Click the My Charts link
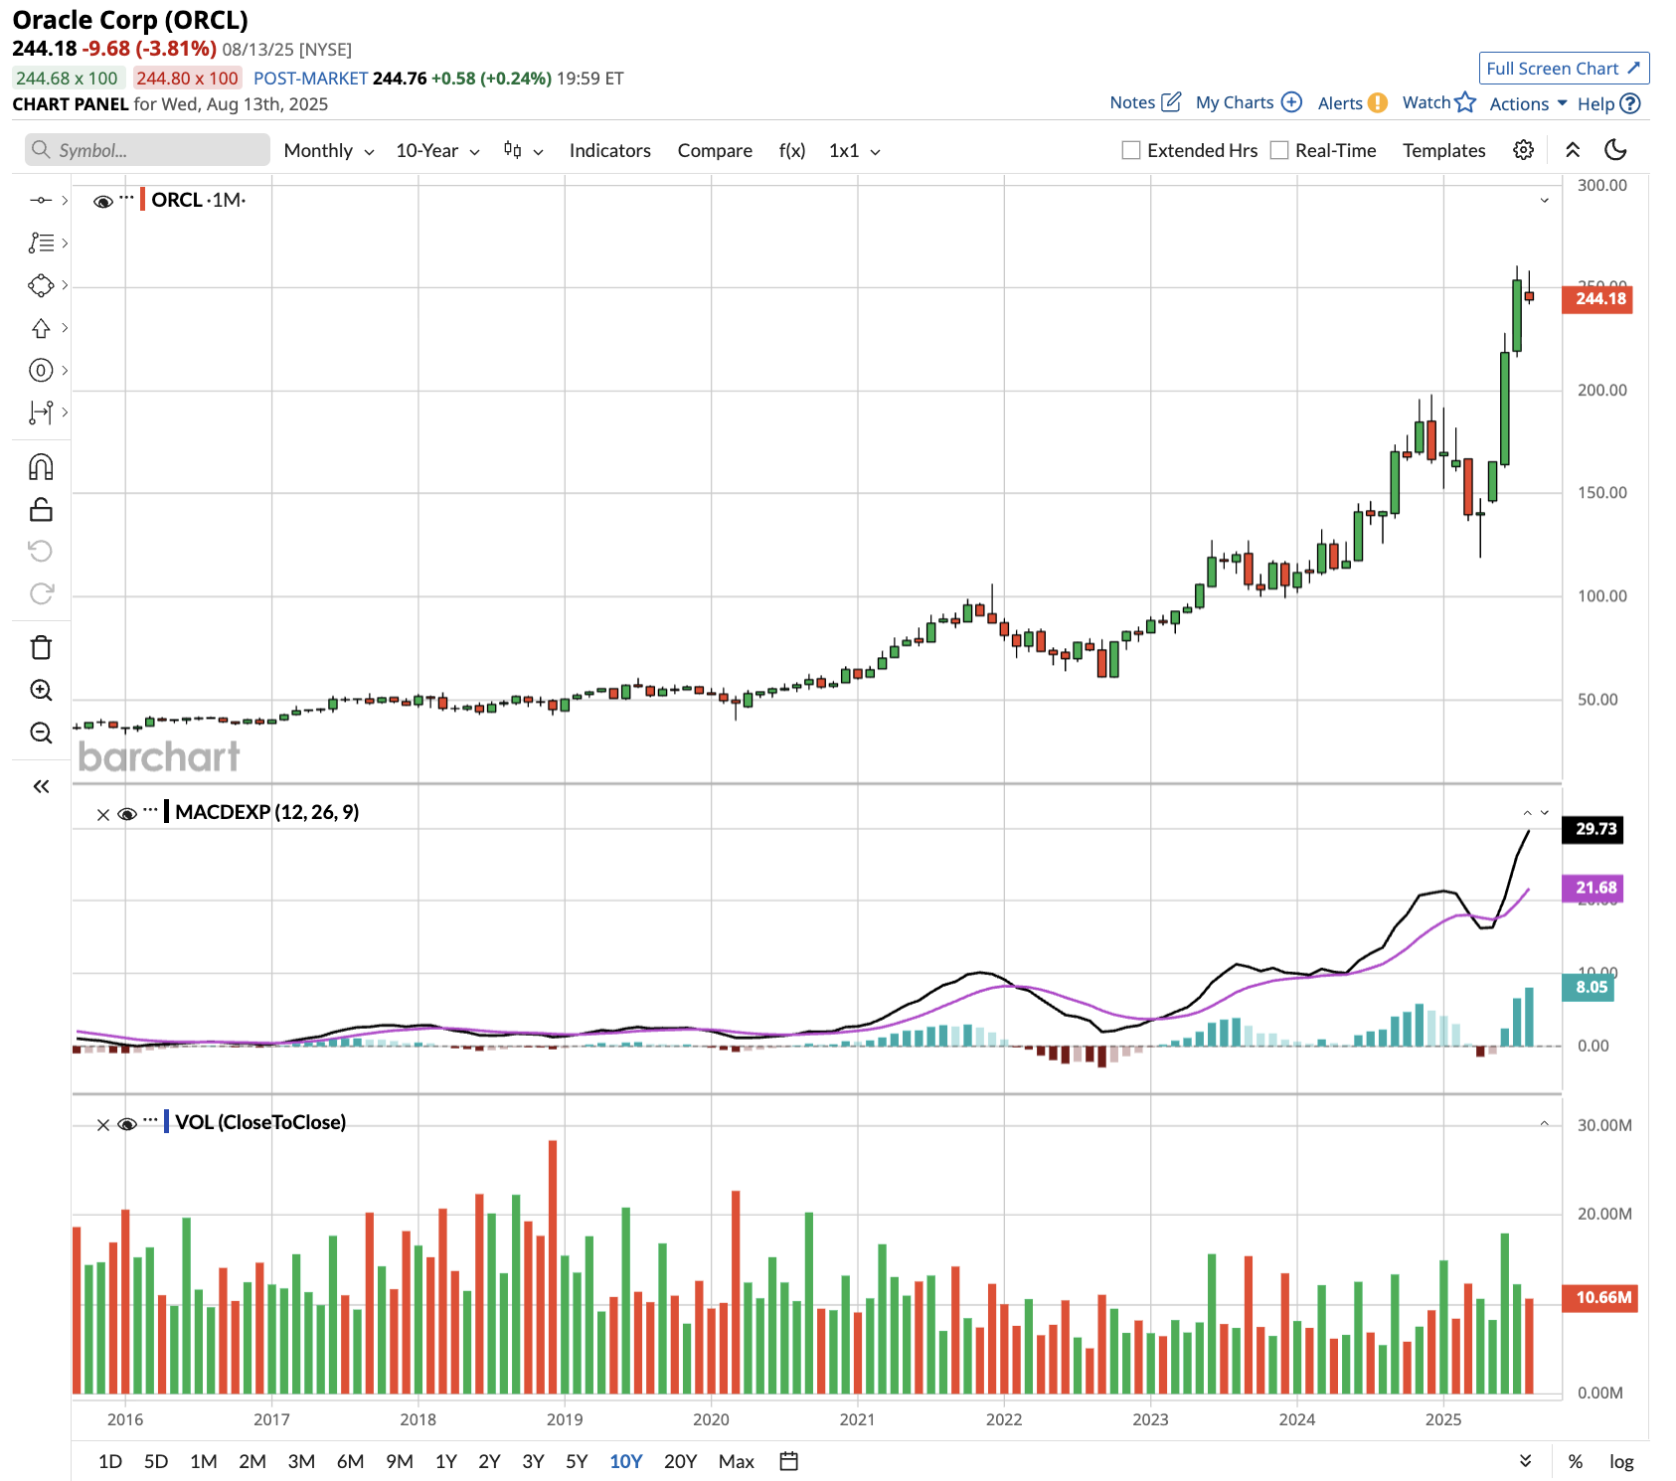Screen dimensions: 1676x1481 point(1234,102)
